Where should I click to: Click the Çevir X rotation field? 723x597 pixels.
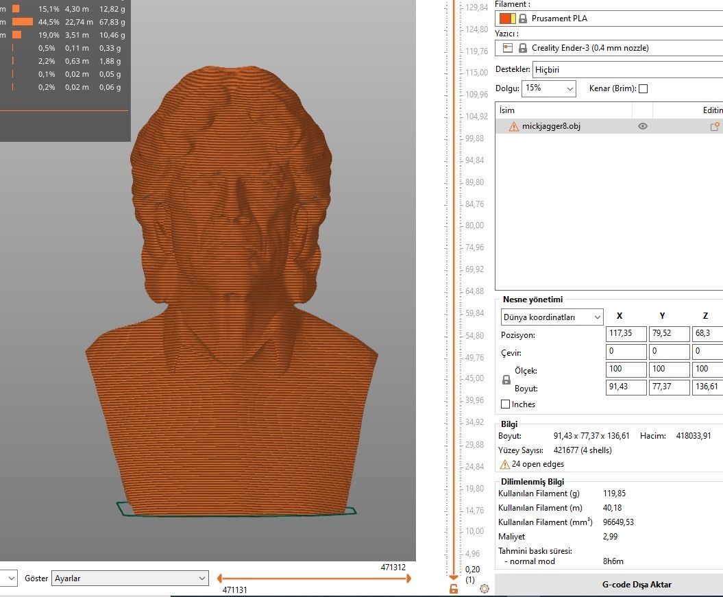[x=626, y=352]
